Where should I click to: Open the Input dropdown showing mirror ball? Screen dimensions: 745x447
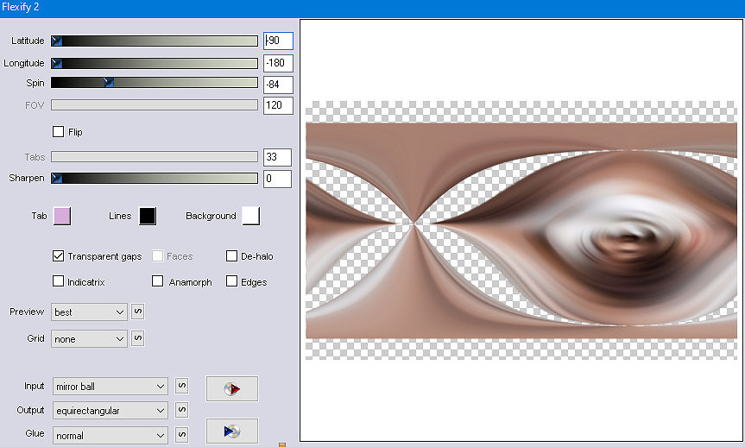tap(110, 387)
